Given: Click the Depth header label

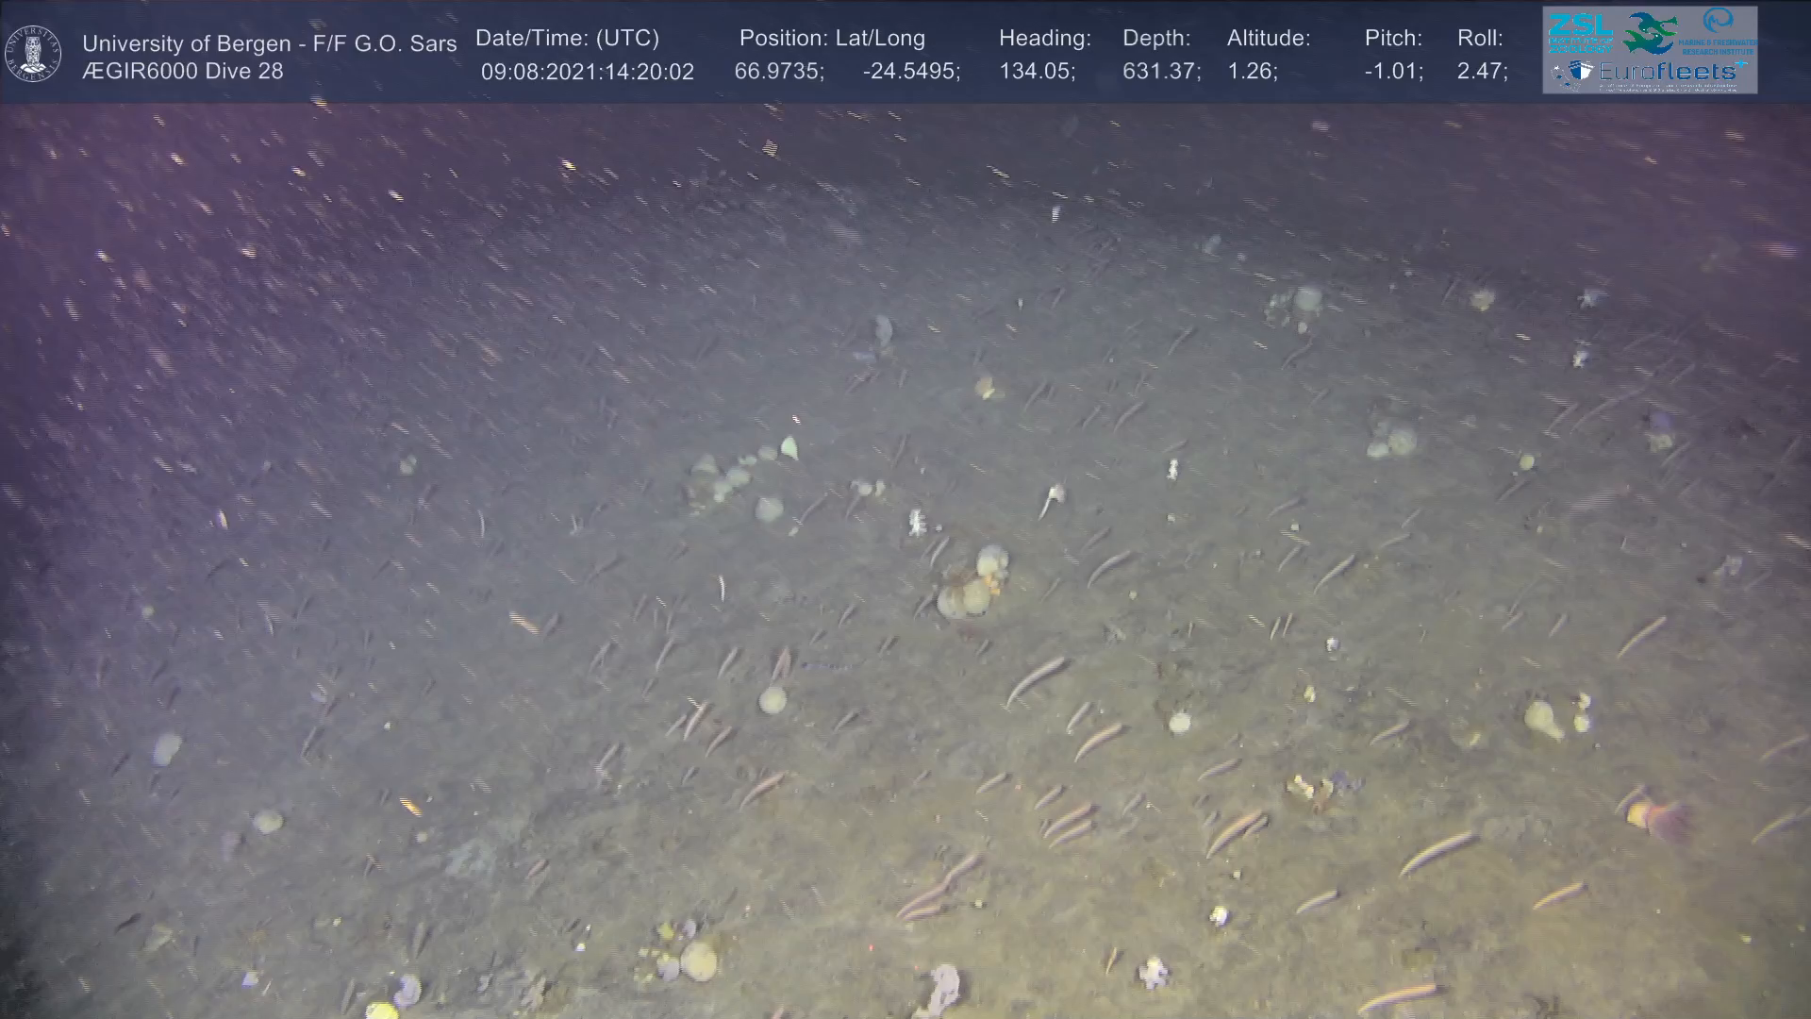Looking at the screenshot, I should tap(1156, 38).
